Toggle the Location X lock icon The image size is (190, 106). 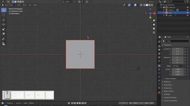(x=185, y=49)
